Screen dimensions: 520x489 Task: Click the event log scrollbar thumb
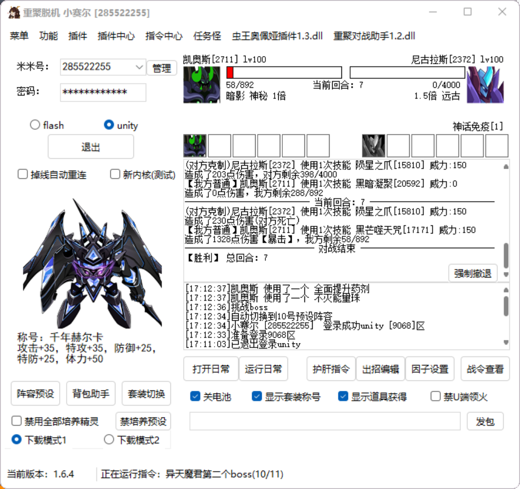(x=506, y=305)
